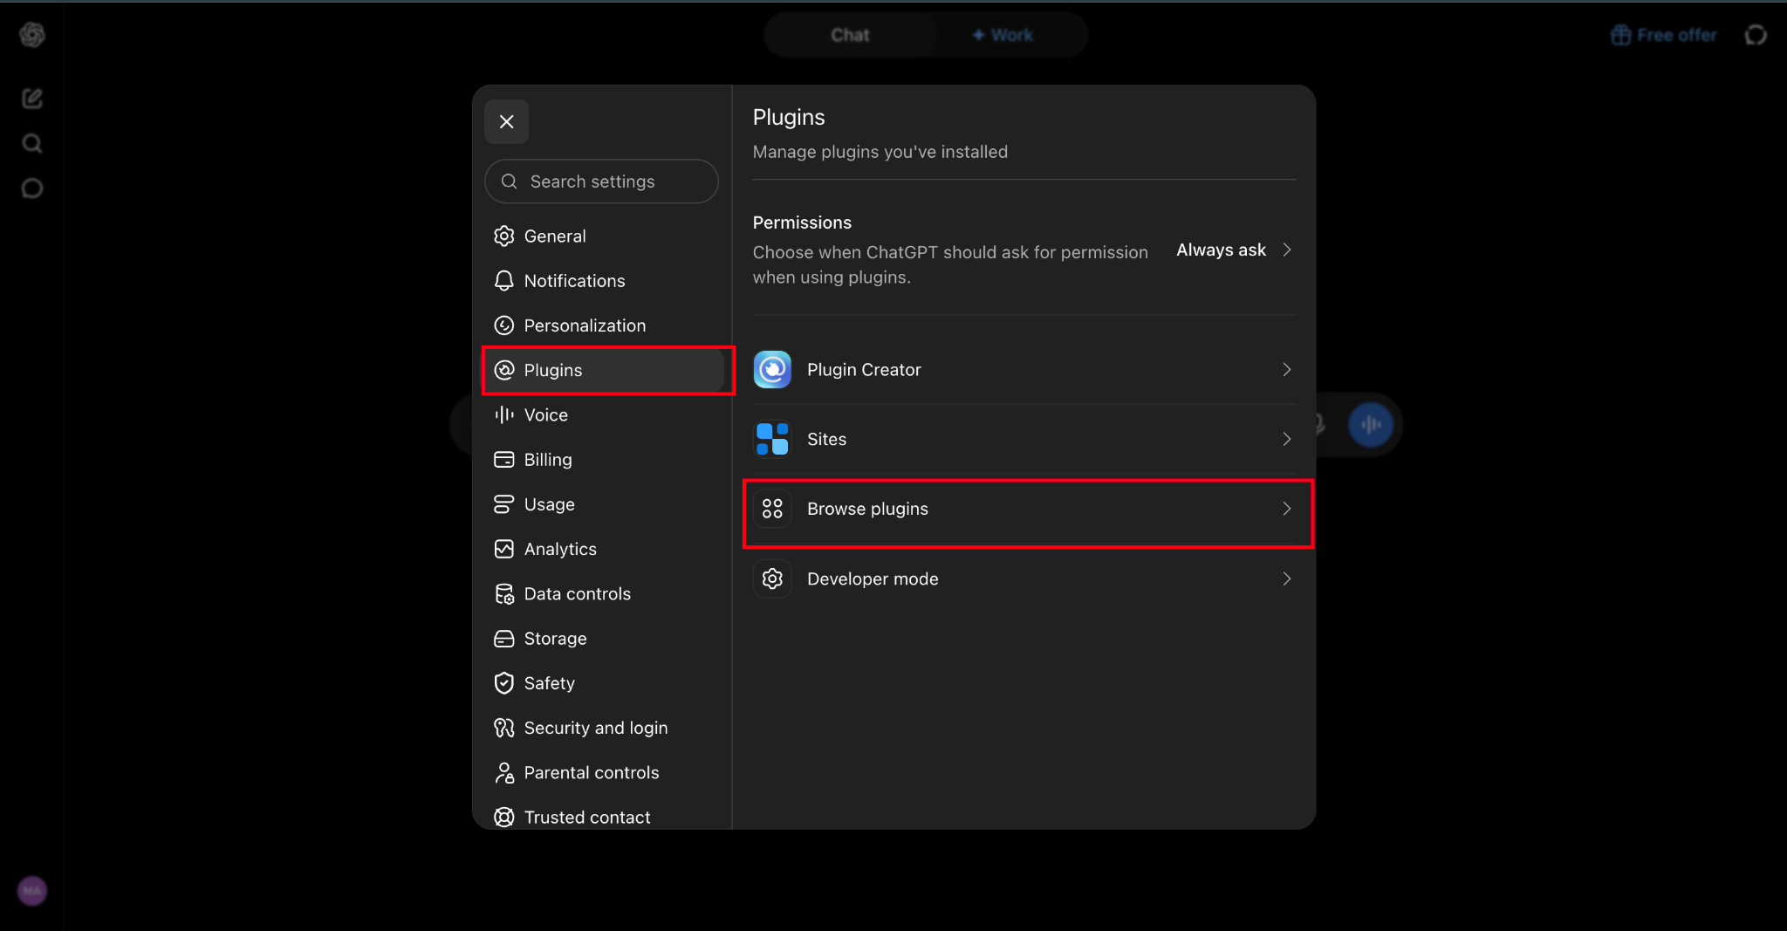Click the Browse plugins grid icon
The image size is (1787, 931).
click(x=772, y=509)
